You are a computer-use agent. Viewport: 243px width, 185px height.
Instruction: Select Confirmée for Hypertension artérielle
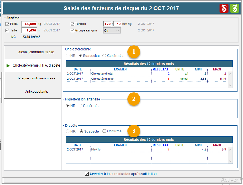pyautogui.click(x=80, y=106)
